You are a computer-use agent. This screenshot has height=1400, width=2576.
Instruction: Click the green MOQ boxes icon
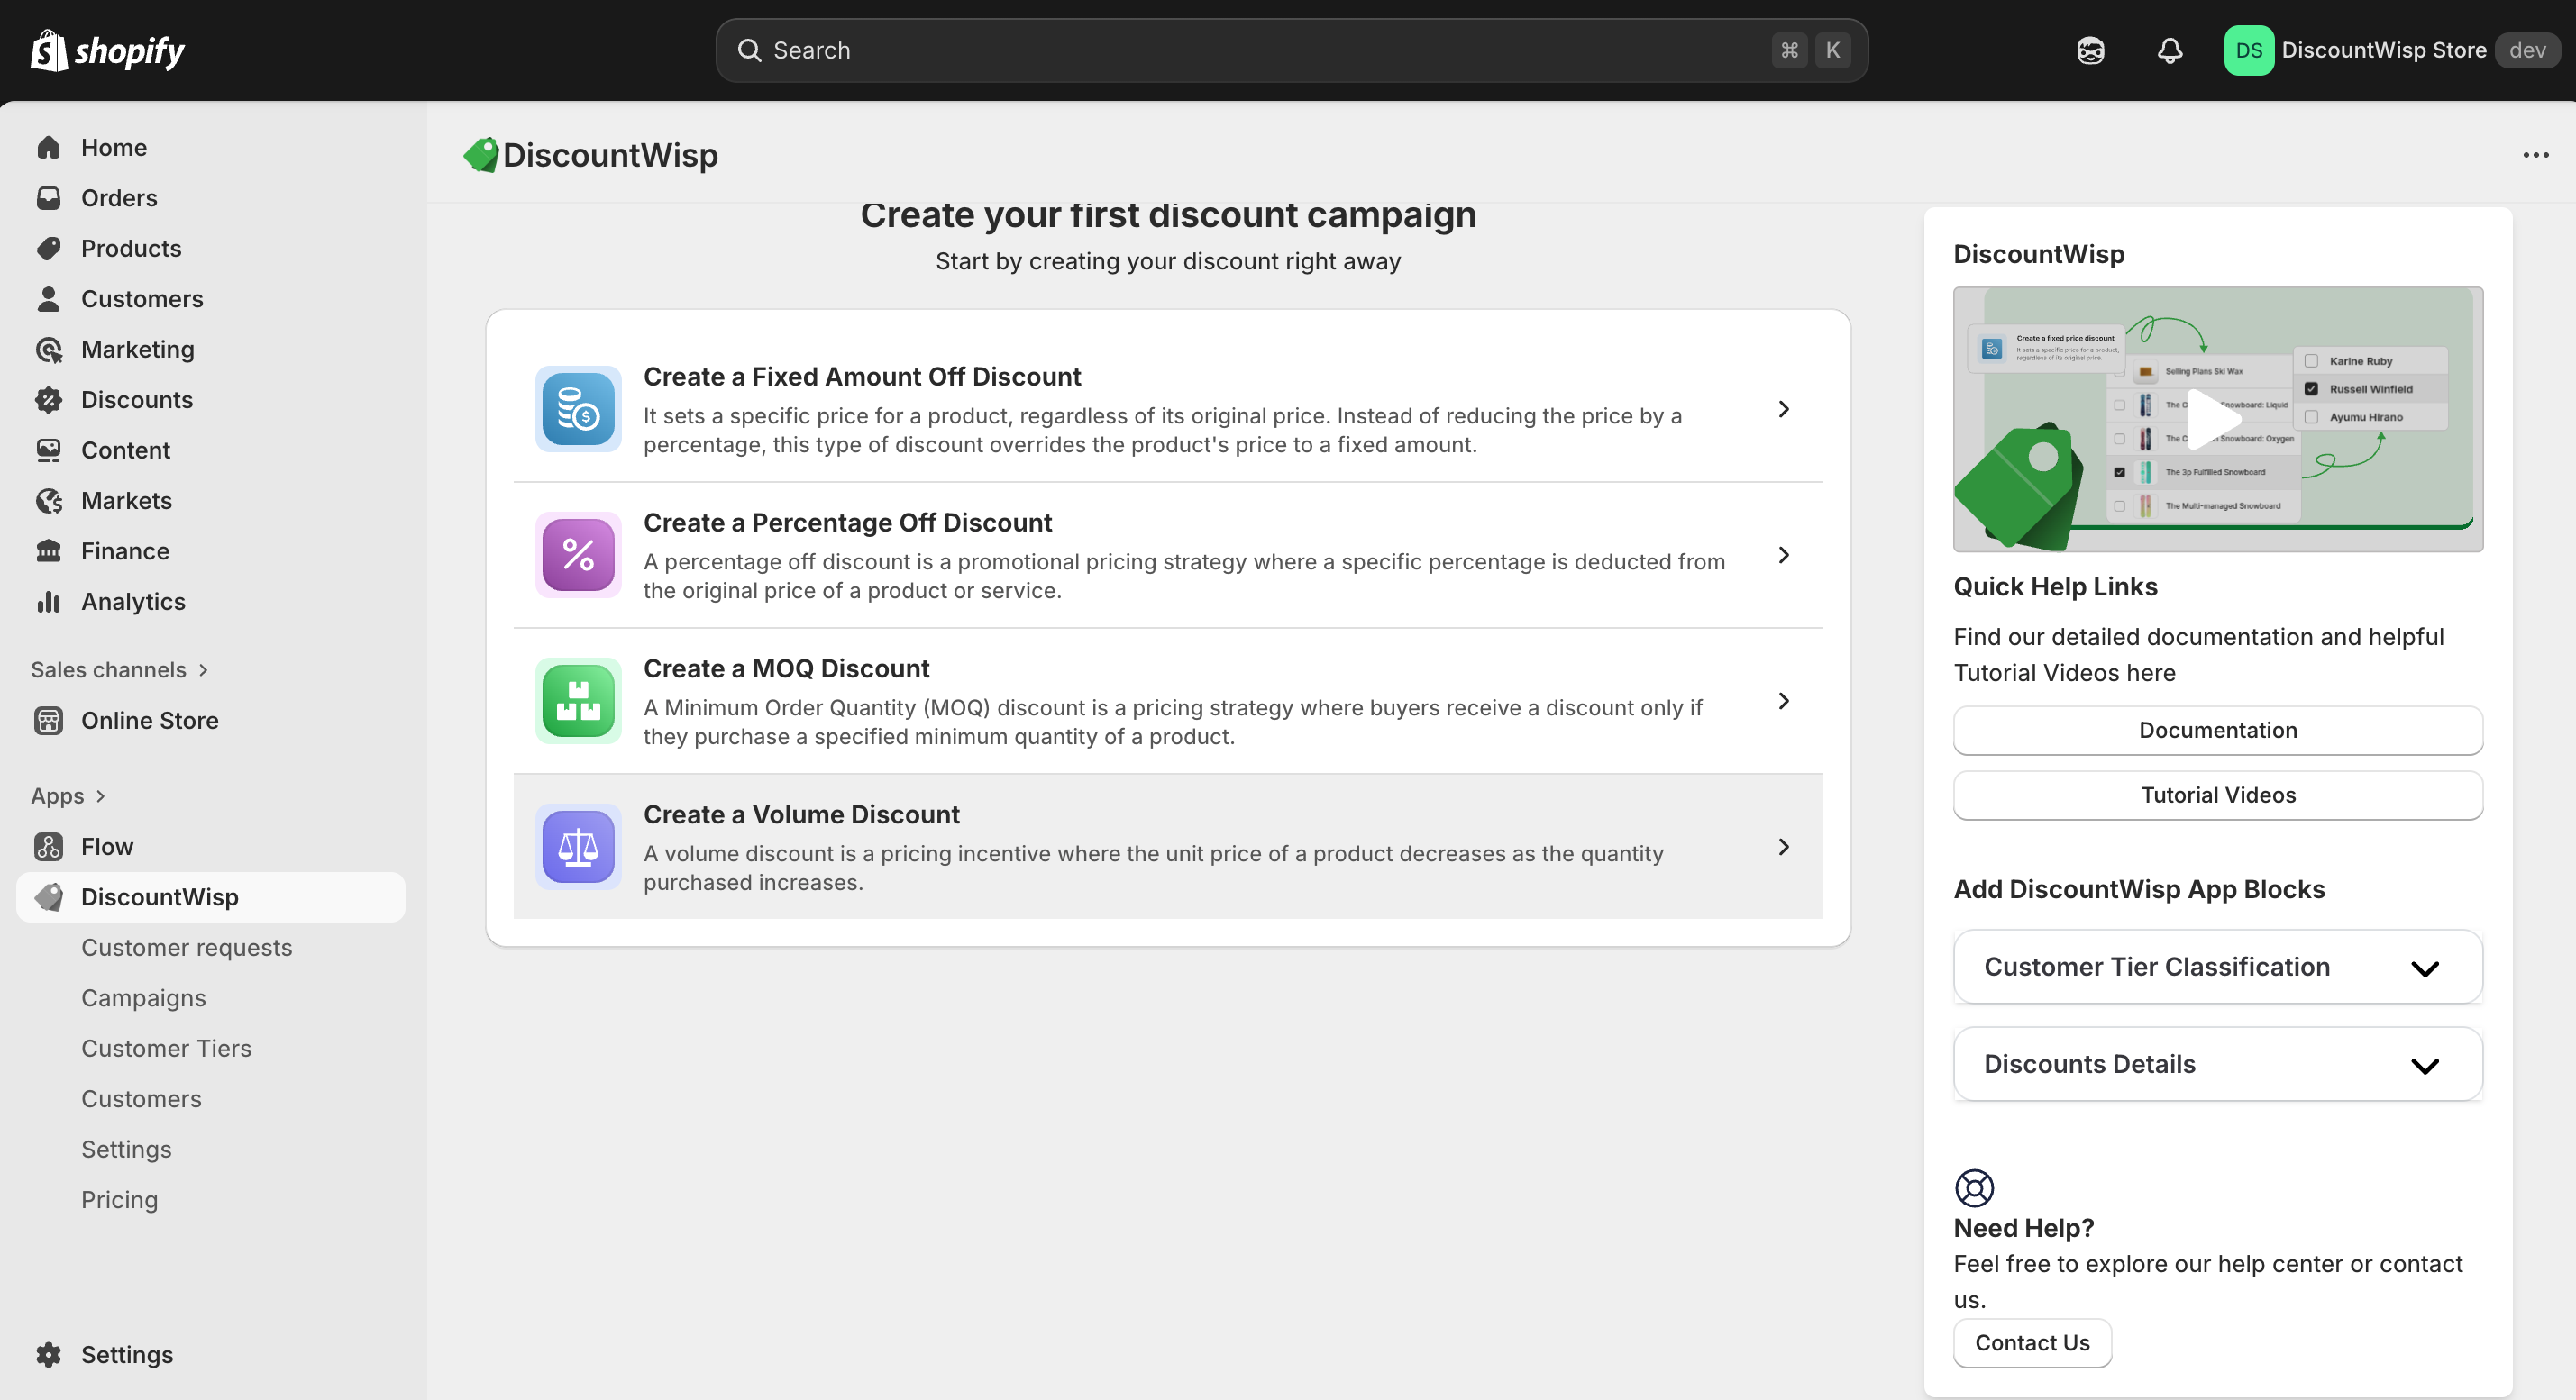tap(578, 701)
